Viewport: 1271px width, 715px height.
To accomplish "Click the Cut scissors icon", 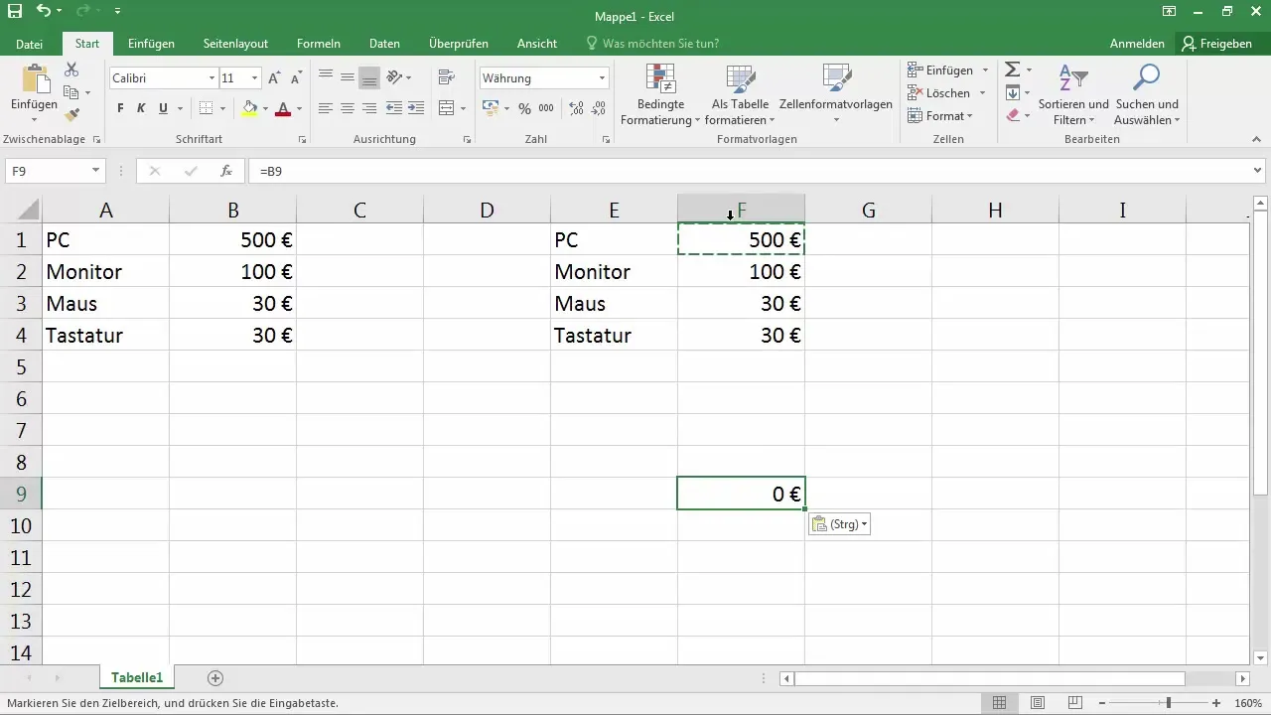I will (71, 70).
